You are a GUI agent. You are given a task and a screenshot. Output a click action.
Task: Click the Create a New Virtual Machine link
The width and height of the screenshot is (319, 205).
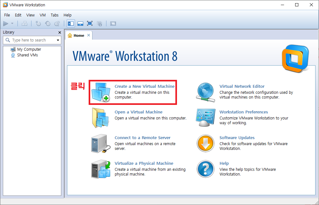[145, 86]
